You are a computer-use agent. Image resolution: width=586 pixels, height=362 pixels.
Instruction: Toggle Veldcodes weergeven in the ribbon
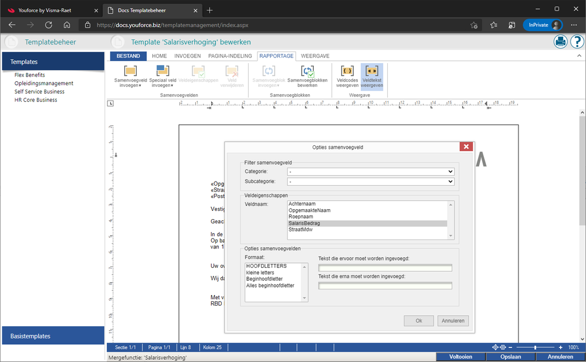347,71
